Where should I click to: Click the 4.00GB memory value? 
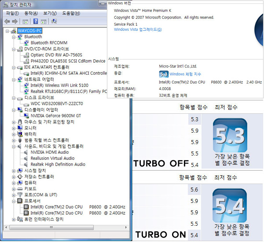pos(165,89)
